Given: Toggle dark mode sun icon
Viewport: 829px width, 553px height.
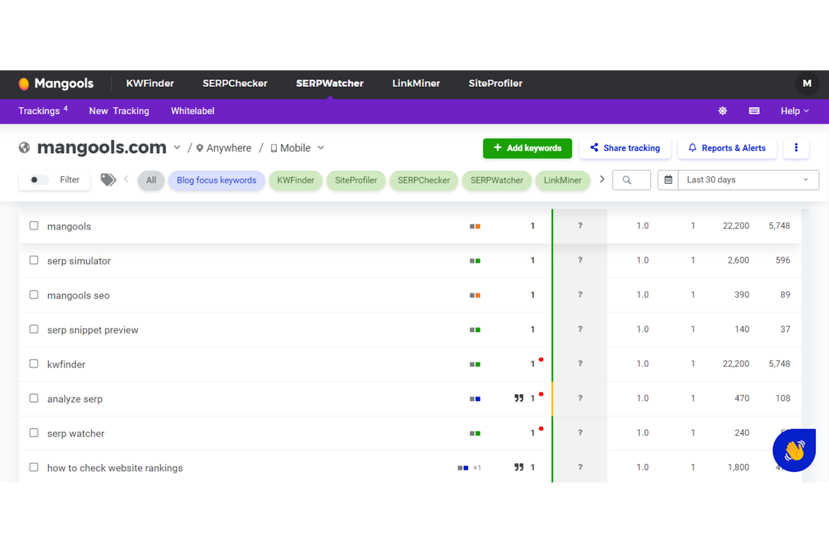Looking at the screenshot, I should click(x=723, y=111).
